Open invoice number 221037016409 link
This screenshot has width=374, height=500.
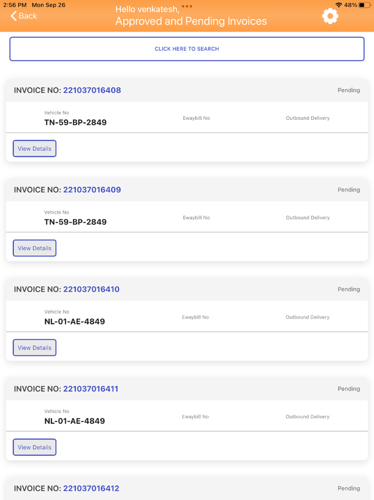[x=92, y=190]
